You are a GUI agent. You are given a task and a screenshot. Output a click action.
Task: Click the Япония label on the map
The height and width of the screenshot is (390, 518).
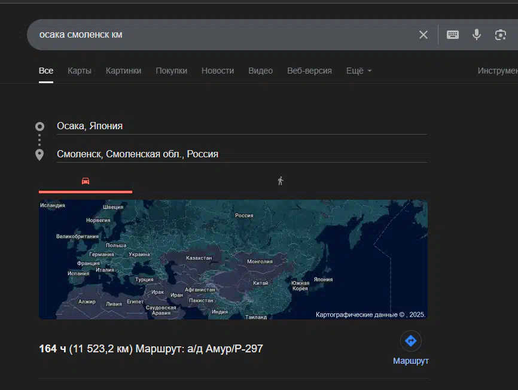point(323,279)
